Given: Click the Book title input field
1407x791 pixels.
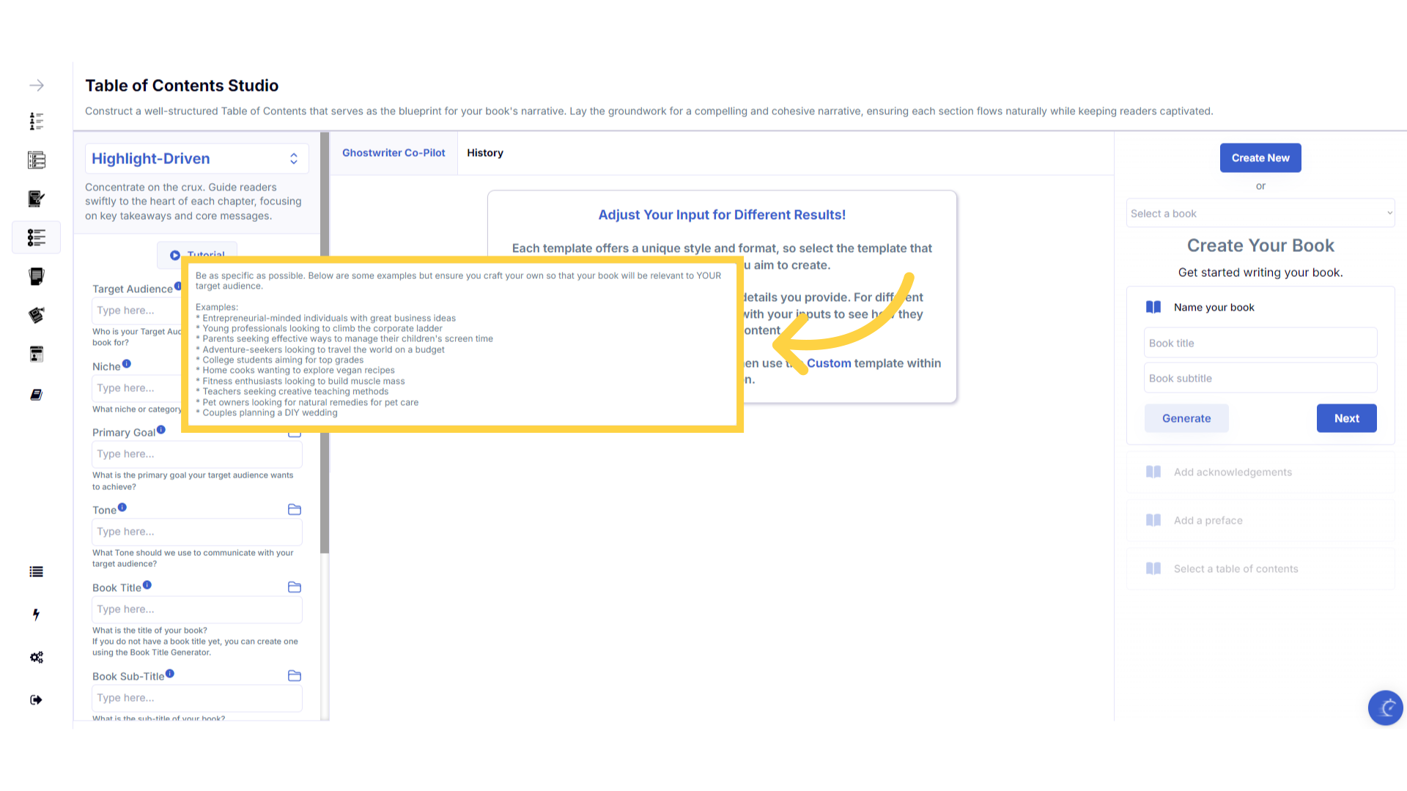Looking at the screenshot, I should [x=1260, y=343].
